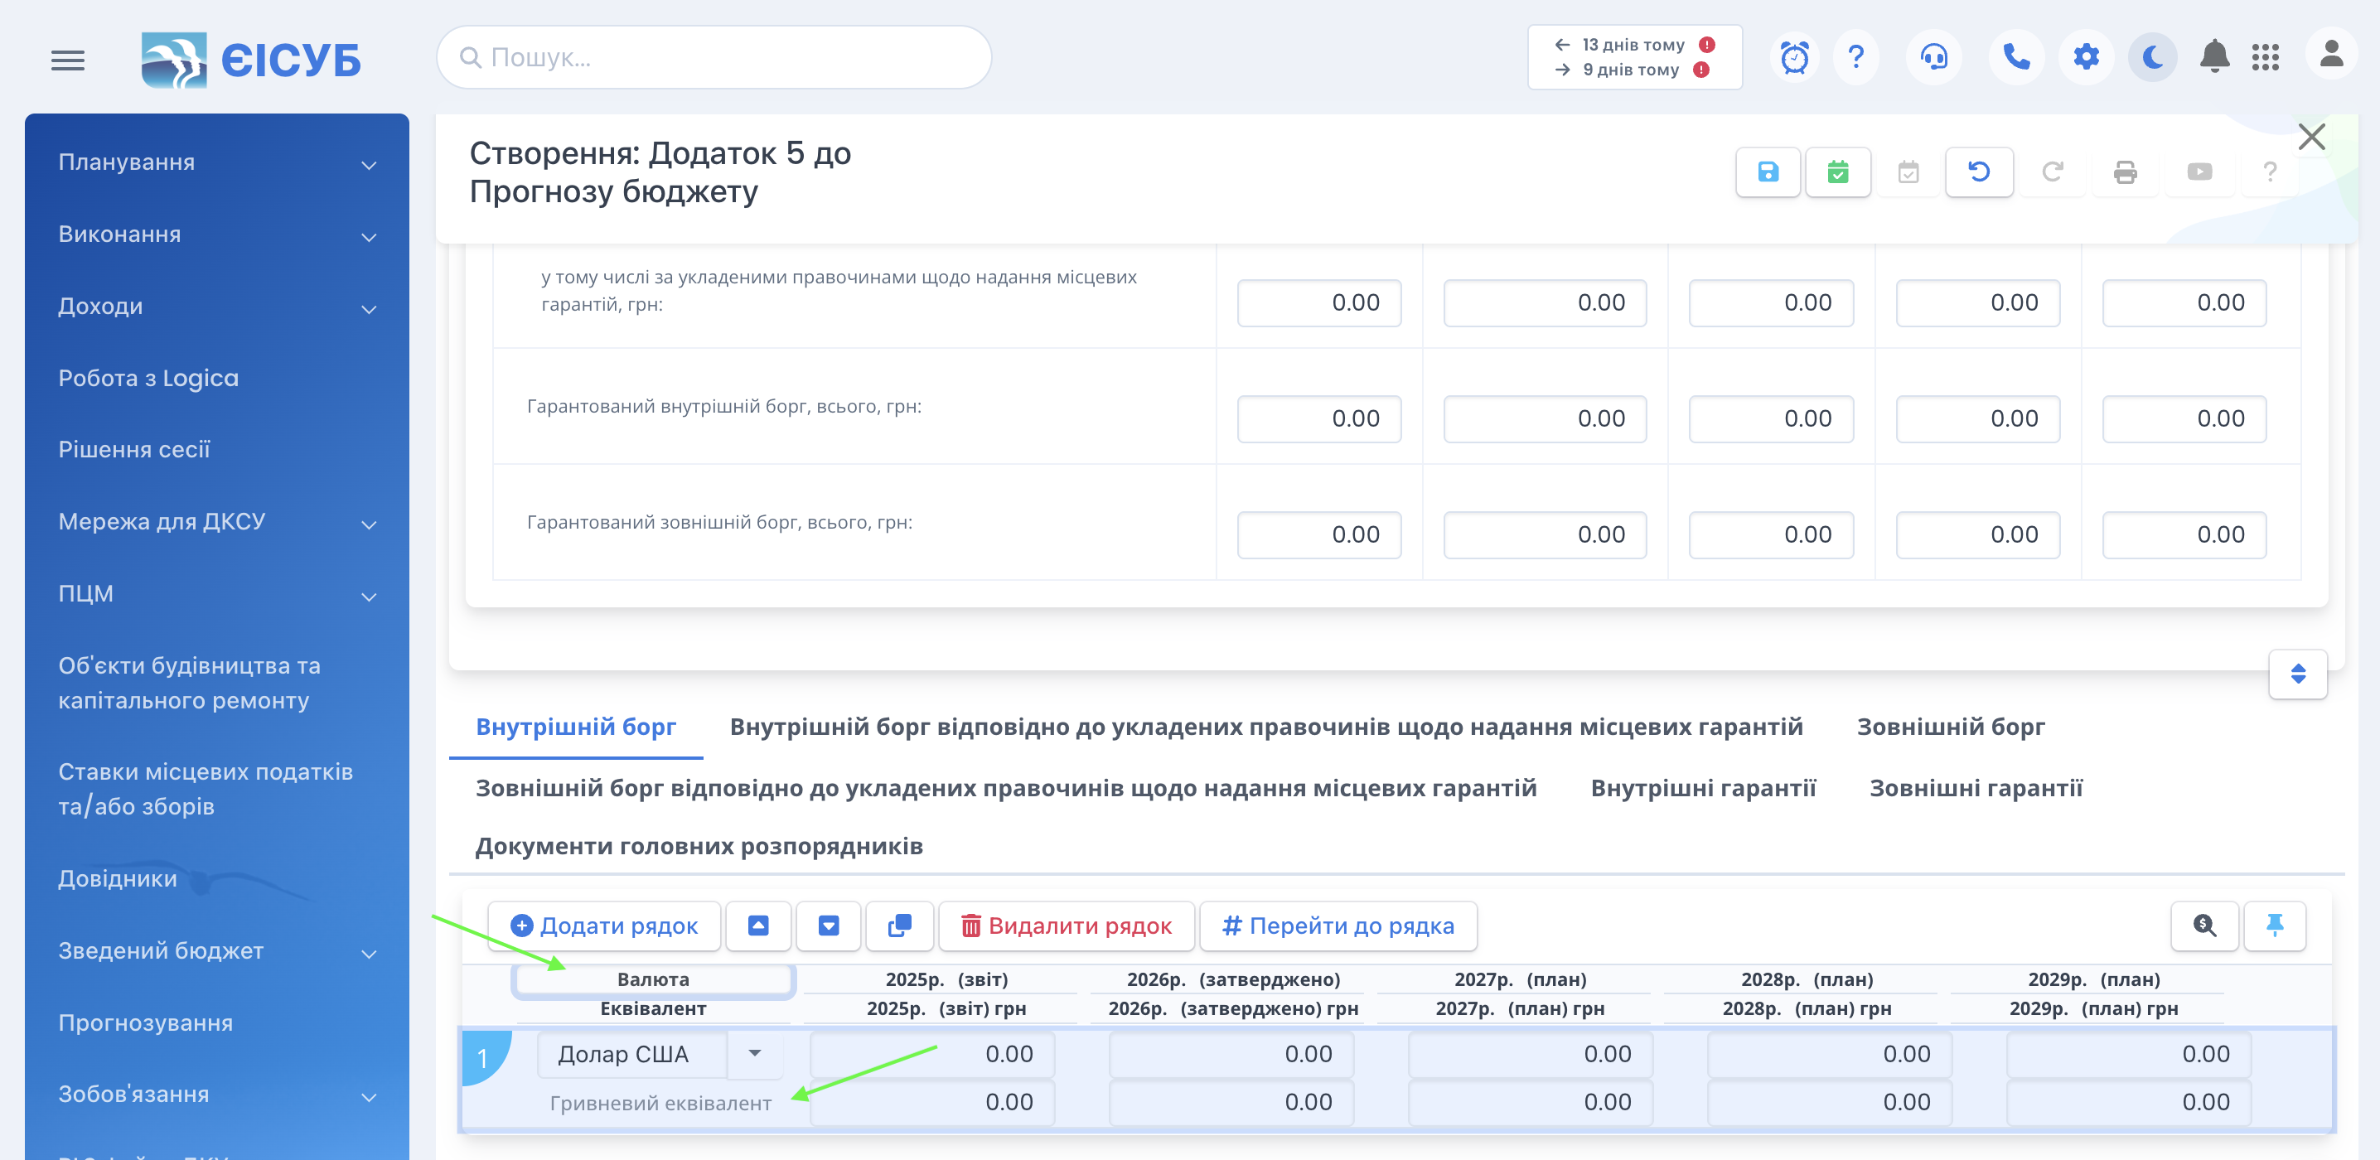Expand Мережа для ДКСУ menu
Viewport: 2380px width, 1160px height.
[217, 522]
